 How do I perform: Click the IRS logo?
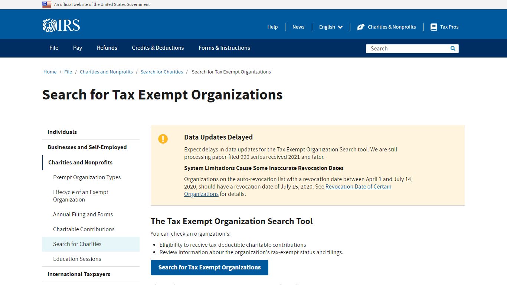(61, 25)
